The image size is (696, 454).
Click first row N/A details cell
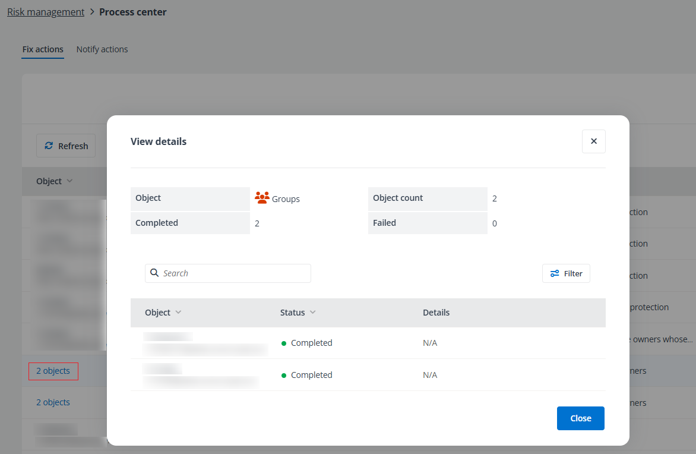429,343
